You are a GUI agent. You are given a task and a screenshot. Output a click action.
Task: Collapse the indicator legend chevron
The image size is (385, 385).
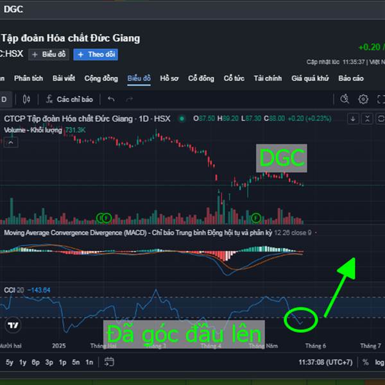pyautogui.click(x=11, y=142)
